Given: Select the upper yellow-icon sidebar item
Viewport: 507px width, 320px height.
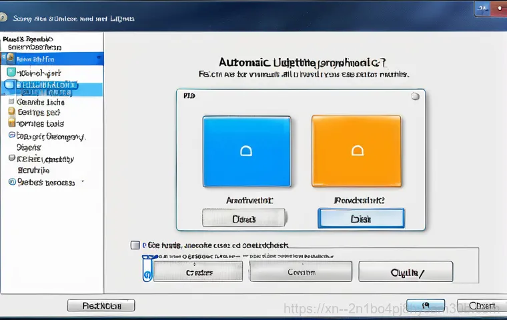Looking at the screenshot, I should (40, 113).
